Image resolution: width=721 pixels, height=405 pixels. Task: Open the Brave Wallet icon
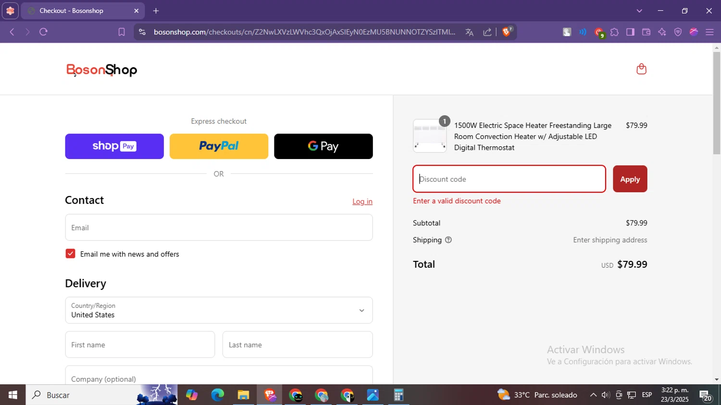(x=646, y=32)
